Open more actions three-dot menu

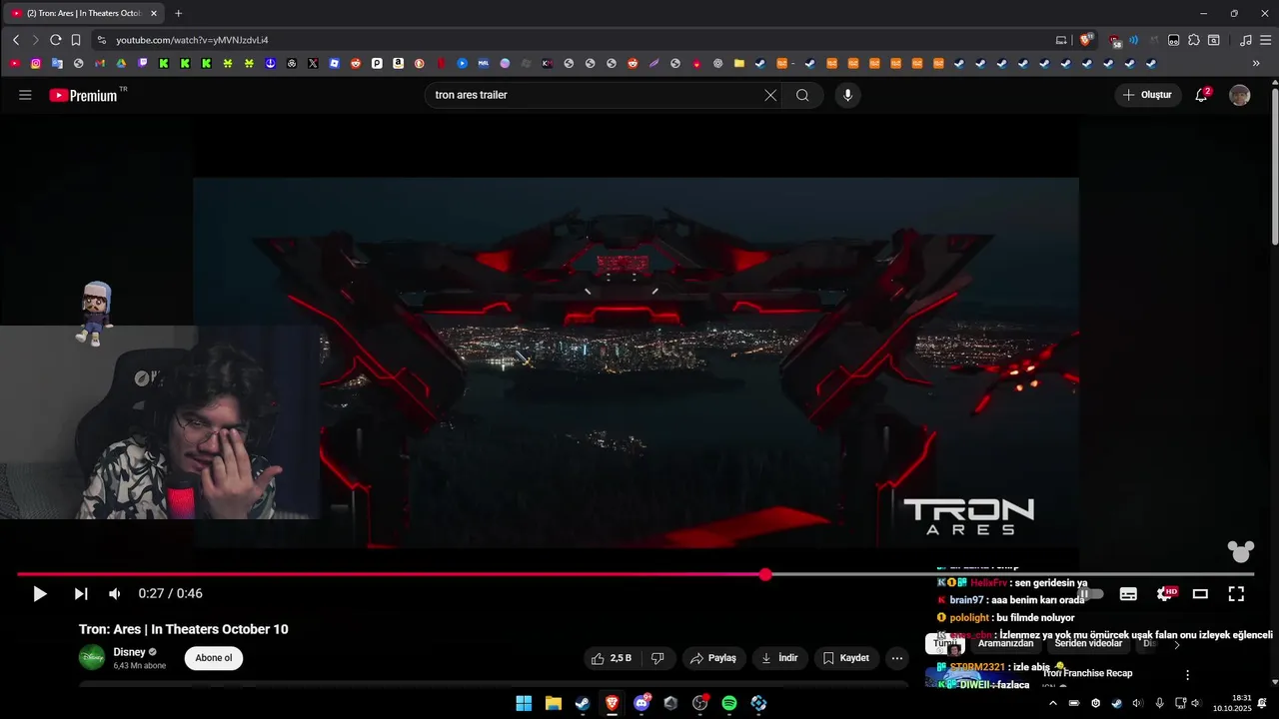tap(897, 658)
